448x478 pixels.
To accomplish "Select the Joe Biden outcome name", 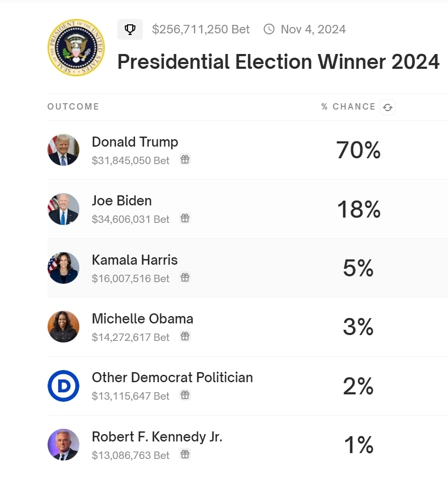I will pos(122,201).
